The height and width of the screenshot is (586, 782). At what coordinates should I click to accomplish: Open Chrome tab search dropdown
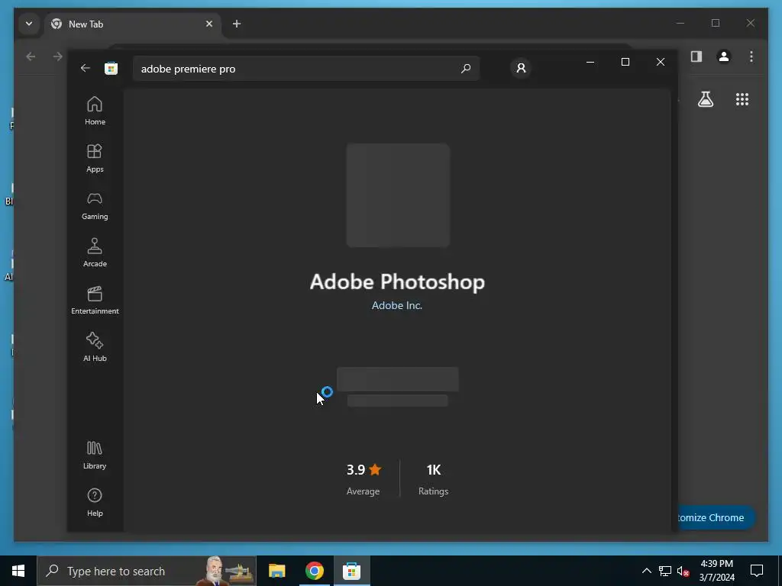pos(29,24)
